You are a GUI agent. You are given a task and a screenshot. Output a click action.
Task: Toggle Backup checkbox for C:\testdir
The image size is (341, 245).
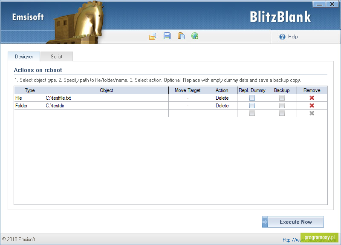click(x=282, y=105)
